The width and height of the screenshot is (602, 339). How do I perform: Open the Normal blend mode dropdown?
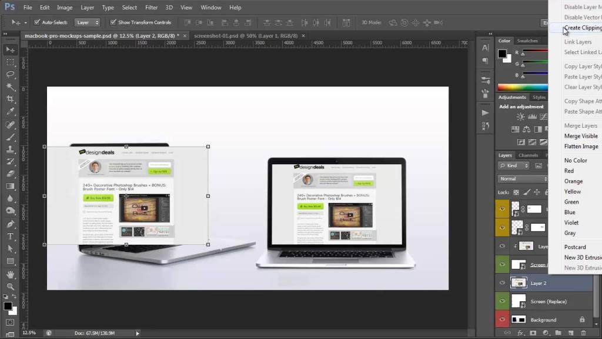point(523,178)
